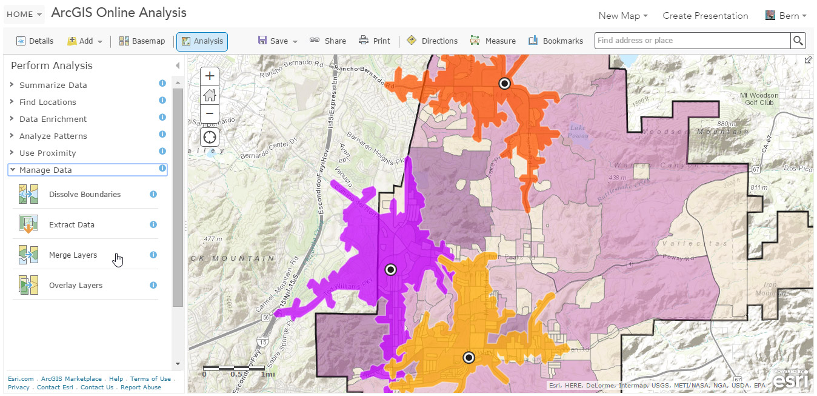Select the Extract Data label

click(x=72, y=225)
